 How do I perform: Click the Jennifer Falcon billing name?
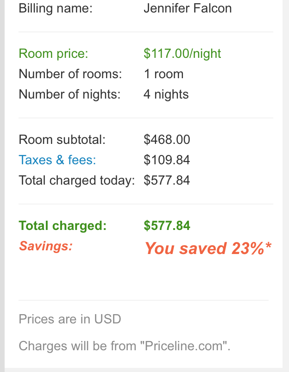[188, 8]
